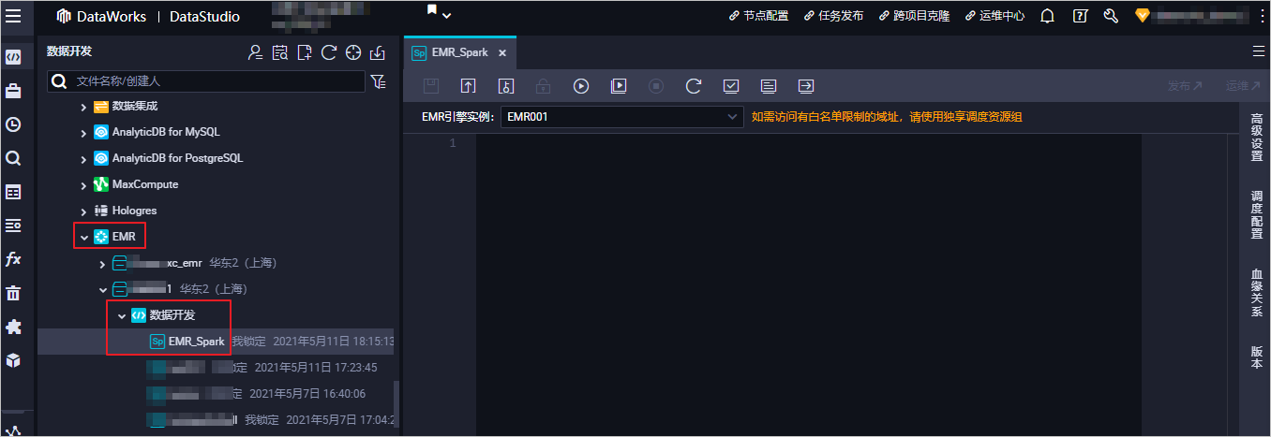The width and height of the screenshot is (1271, 437).
Task: Open the 高级设置 side tab
Action: coord(1257,138)
